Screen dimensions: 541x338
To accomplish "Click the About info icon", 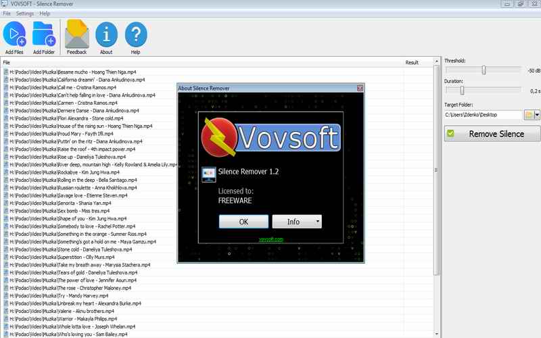I will pyautogui.click(x=106, y=34).
